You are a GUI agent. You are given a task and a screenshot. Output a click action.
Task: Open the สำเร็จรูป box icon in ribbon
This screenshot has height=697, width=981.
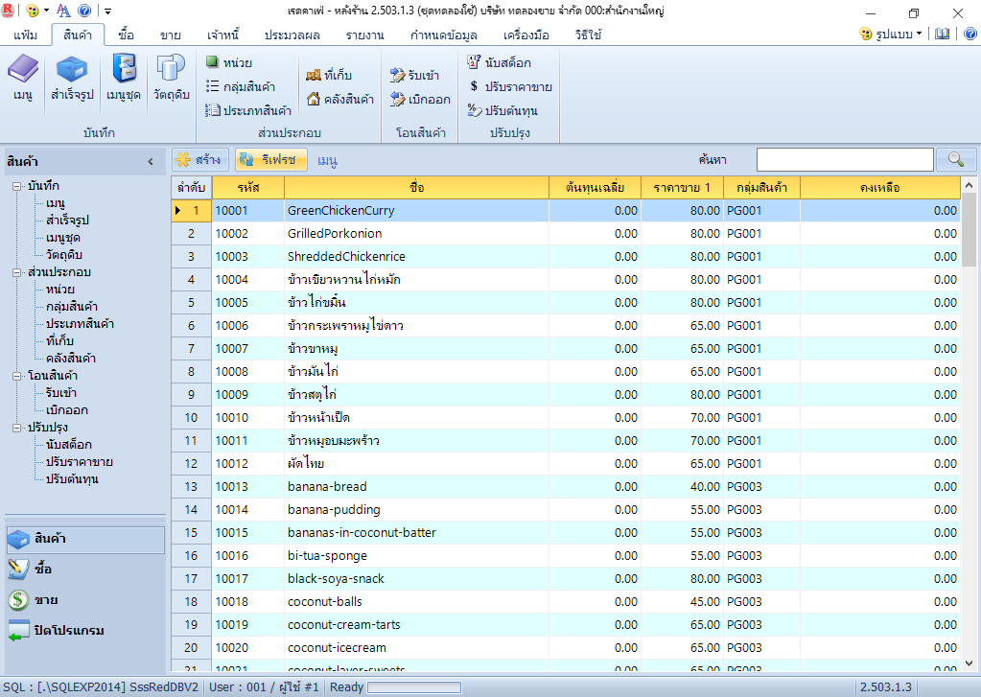pos(72,72)
